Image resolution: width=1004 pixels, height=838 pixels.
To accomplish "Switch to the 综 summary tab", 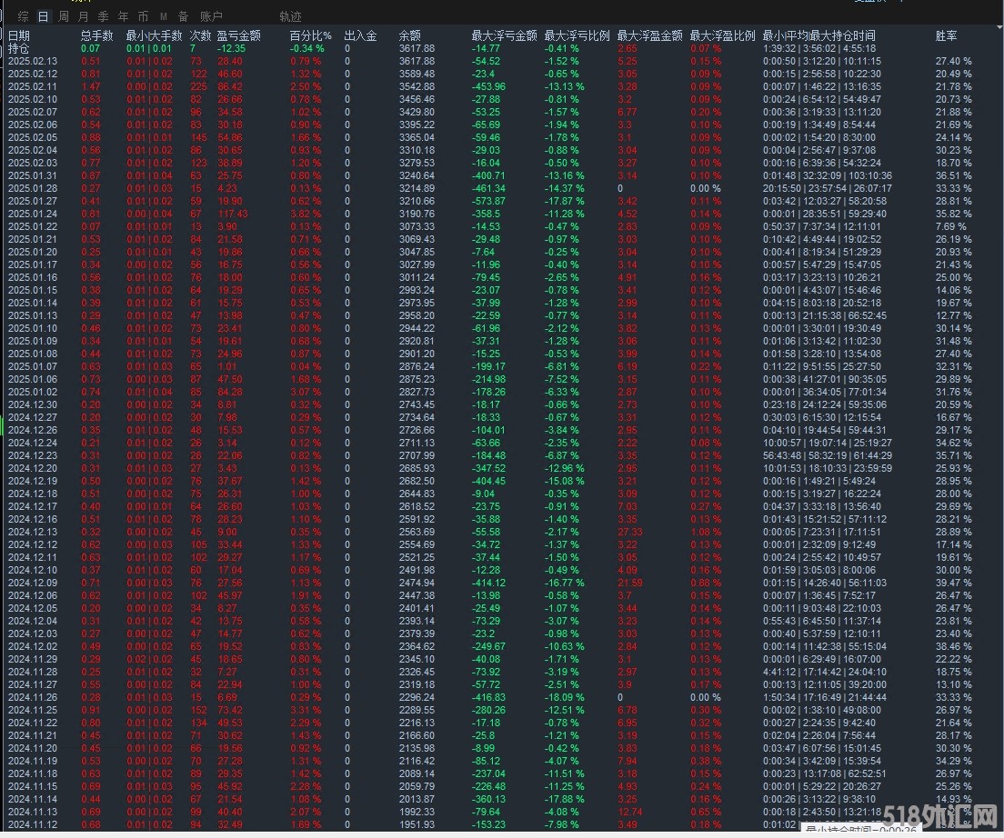I will click(23, 16).
